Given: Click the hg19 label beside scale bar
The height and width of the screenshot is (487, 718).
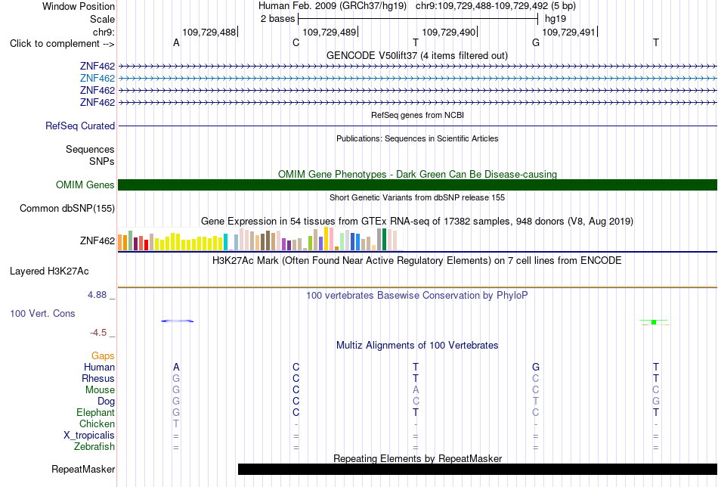Looking at the screenshot, I should 556,19.
